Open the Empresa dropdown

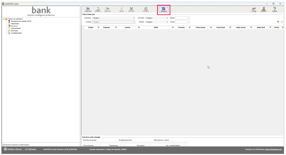pos(134,18)
